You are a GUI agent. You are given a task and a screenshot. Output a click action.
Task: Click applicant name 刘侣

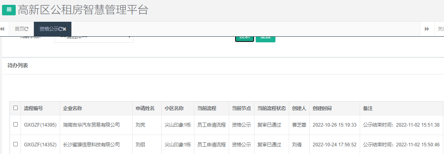pos(140,145)
